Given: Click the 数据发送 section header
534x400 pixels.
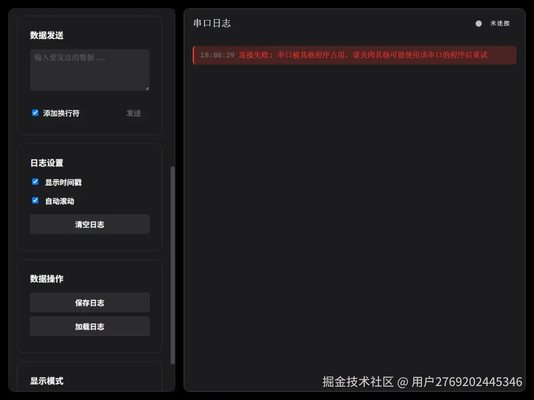Looking at the screenshot, I should pos(46,35).
